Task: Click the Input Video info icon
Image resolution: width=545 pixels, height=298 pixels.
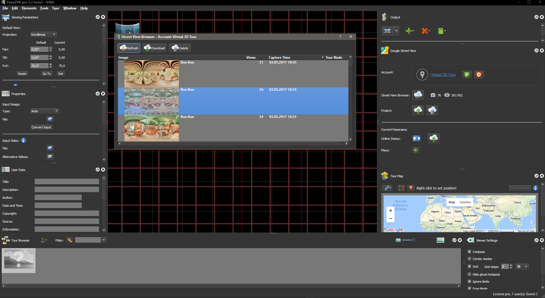Action: (24, 140)
